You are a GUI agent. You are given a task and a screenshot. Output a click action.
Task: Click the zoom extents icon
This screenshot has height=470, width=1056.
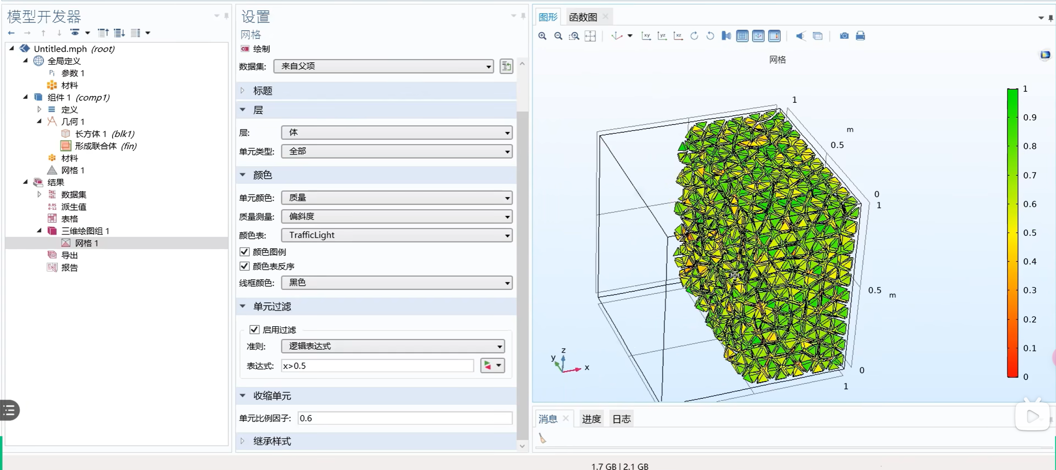(x=590, y=36)
